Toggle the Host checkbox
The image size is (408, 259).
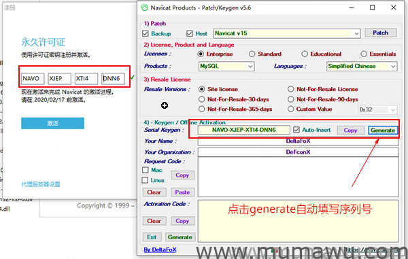pyautogui.click(x=190, y=33)
